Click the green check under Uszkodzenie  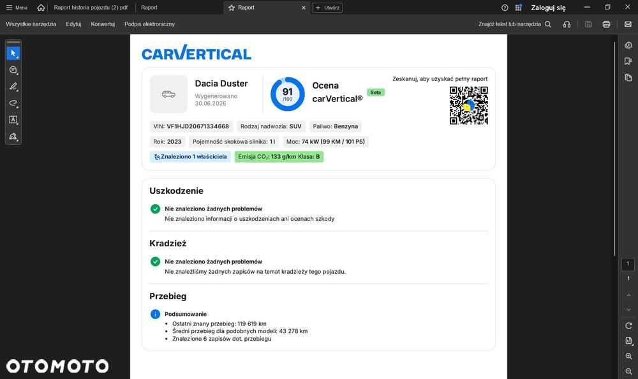point(155,209)
